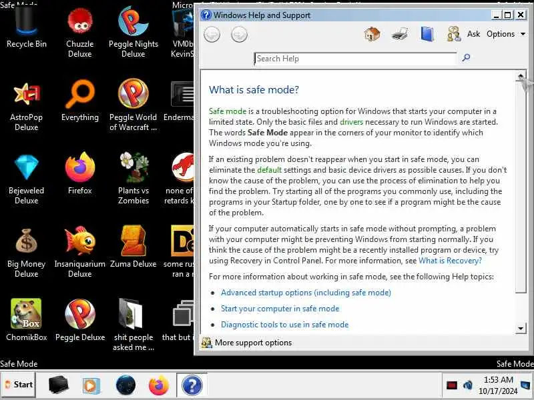Viewport: 534px width, 400px height.
Task: Launch Firefox from the desktop icon
Action: (79, 173)
